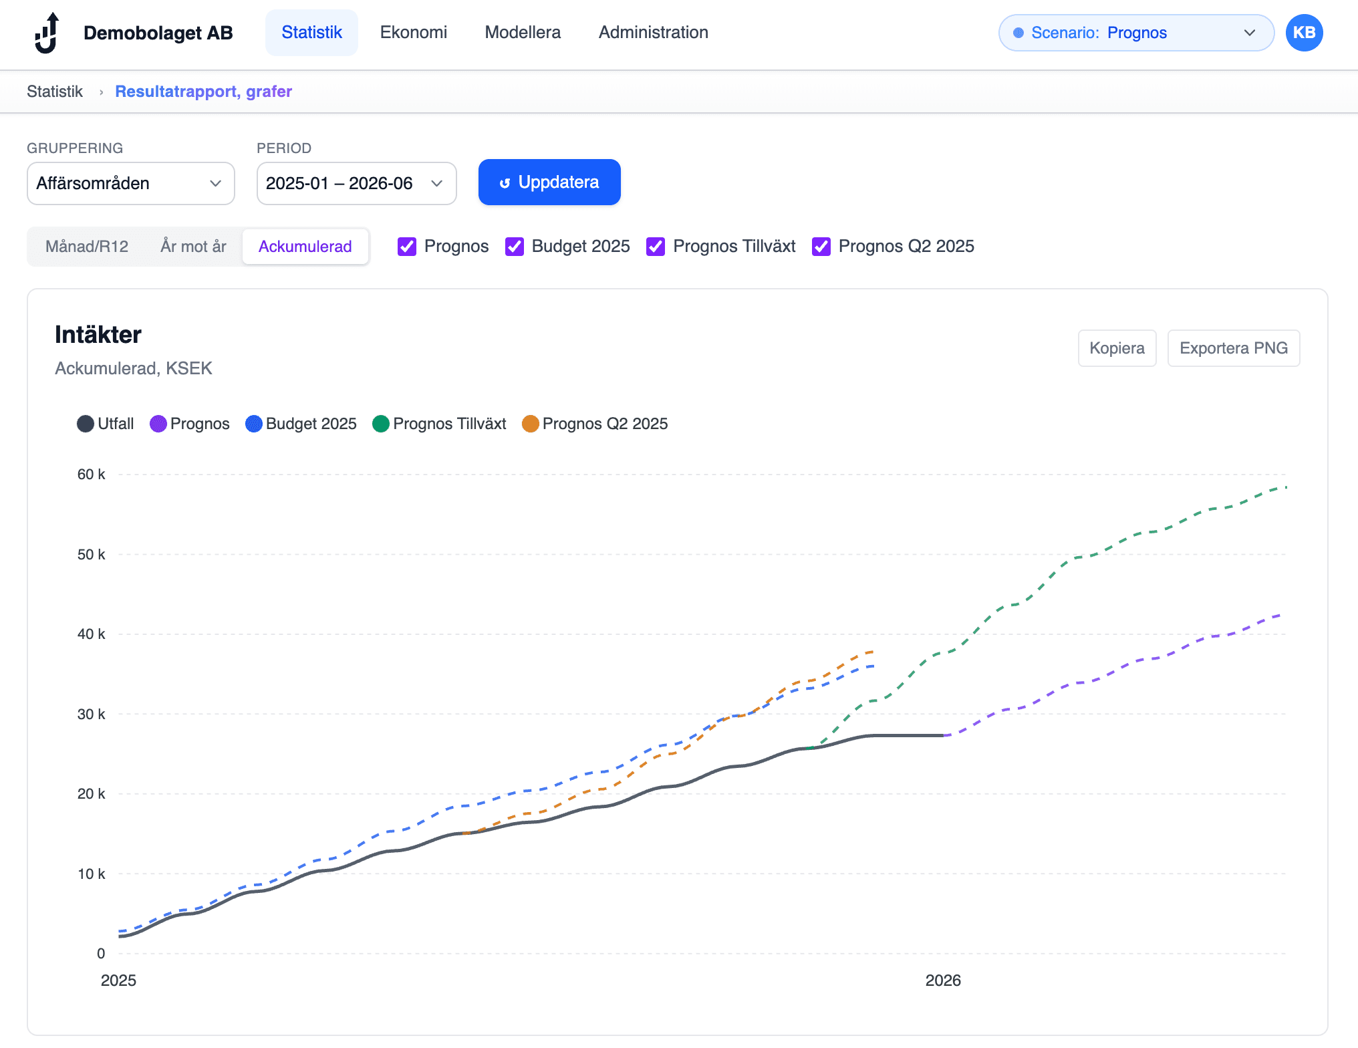Image resolution: width=1358 pixels, height=1048 pixels.
Task: Disable the Prognos Q2 2025 checkbox
Action: pyautogui.click(x=821, y=247)
